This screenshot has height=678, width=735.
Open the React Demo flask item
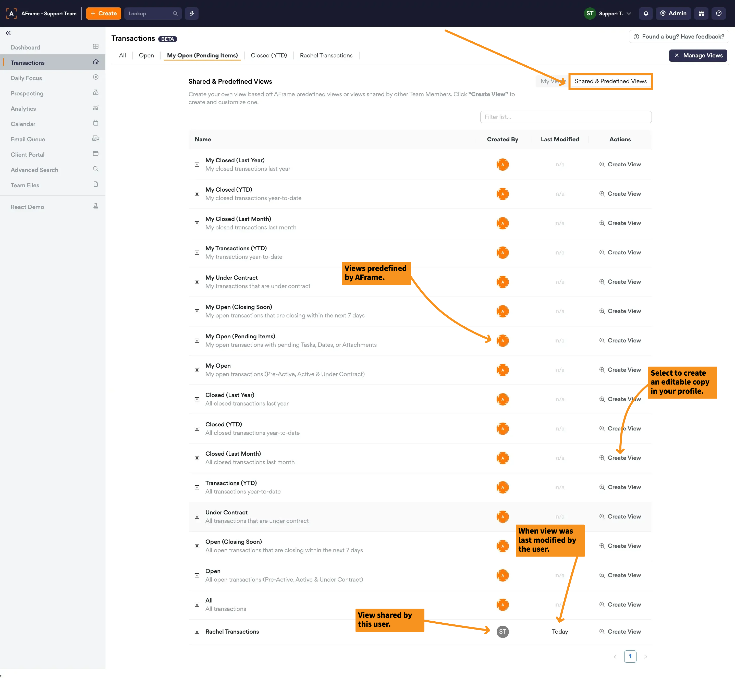point(28,207)
